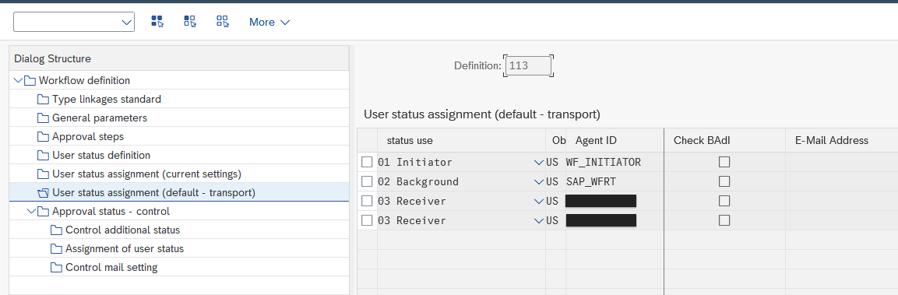Click the Check BAdI column header
The width and height of the screenshot is (898, 295).
pos(724,140)
